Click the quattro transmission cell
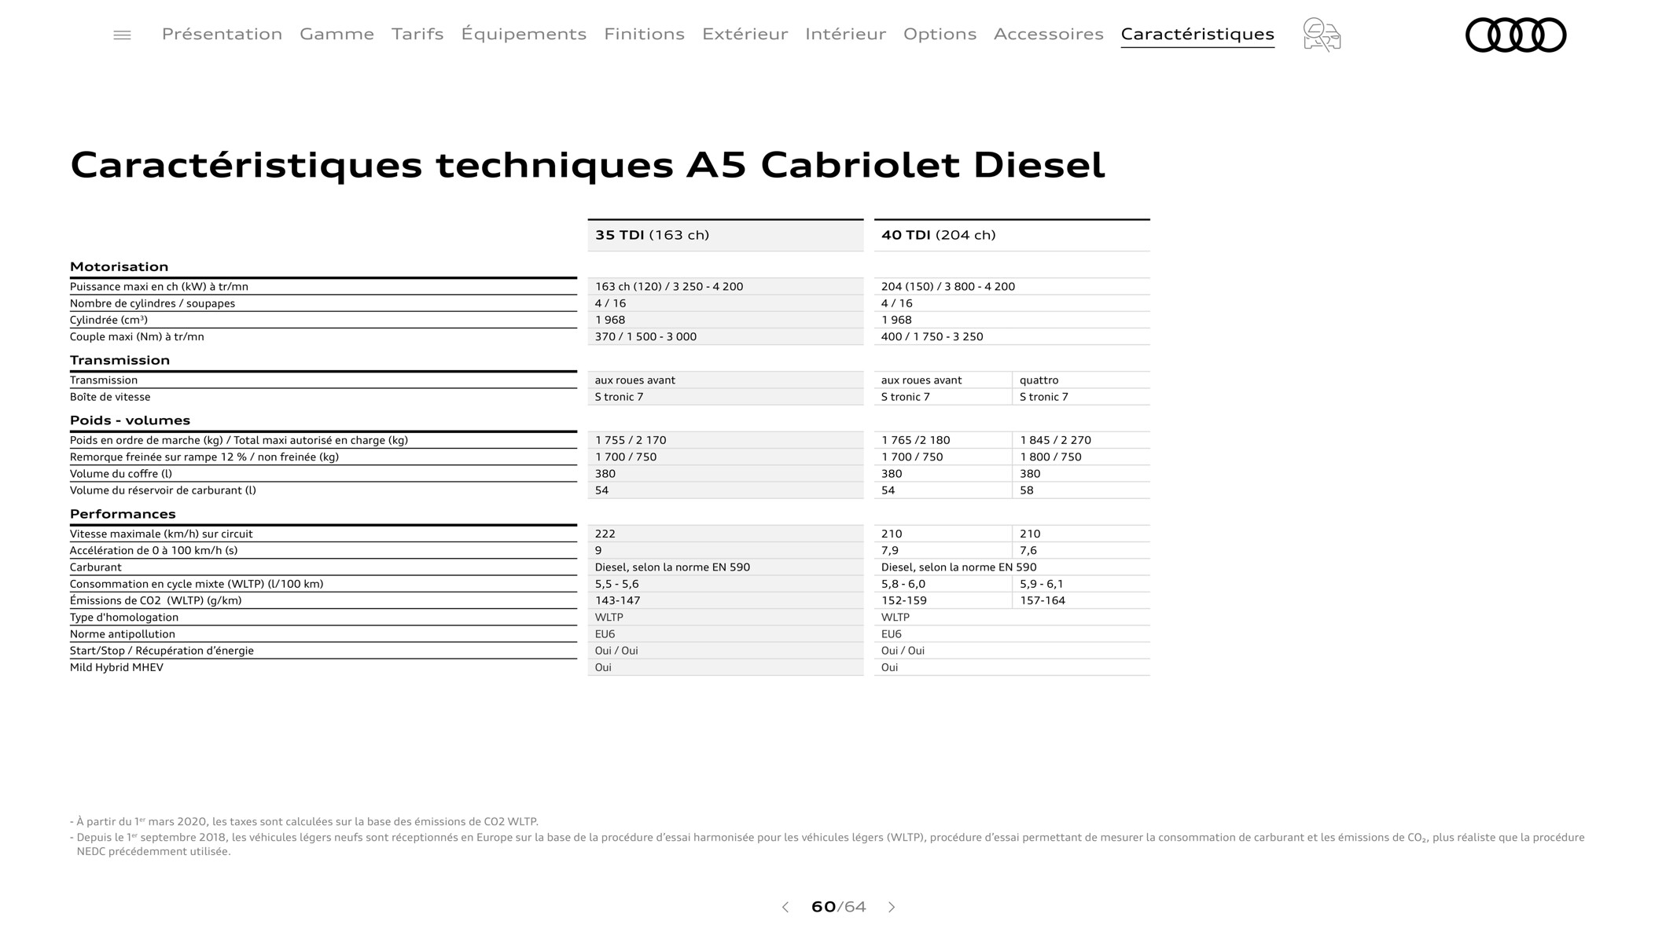The image size is (1677, 943). point(1081,380)
